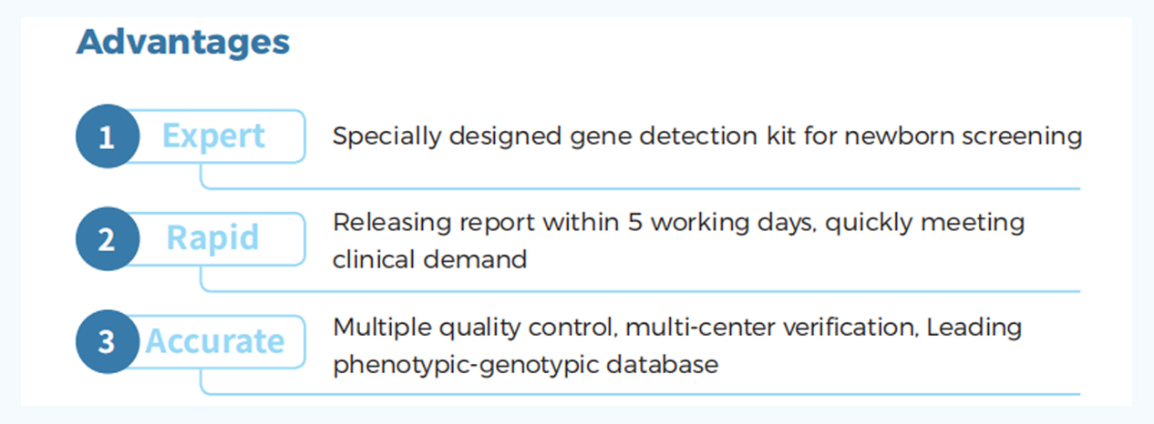Click the word "Leading" in Accurate description
1154x424 pixels.
[974, 327]
